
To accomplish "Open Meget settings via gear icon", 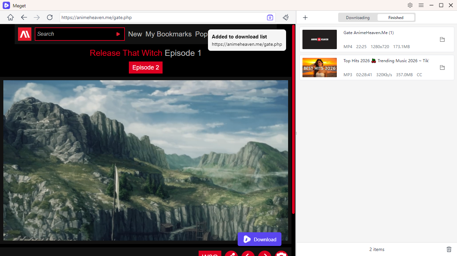I will (x=410, y=5).
